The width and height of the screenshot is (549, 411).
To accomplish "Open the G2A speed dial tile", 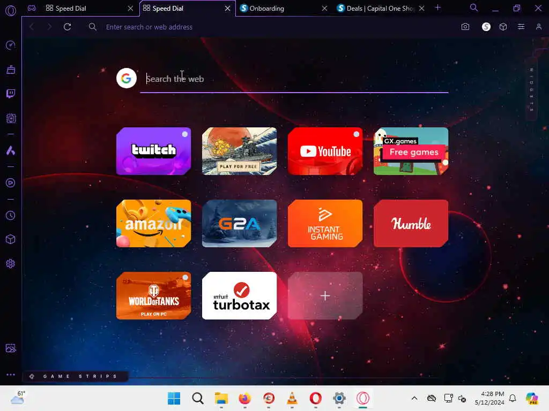I will point(240,223).
